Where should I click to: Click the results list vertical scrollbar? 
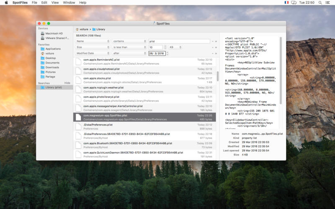coord(218,76)
